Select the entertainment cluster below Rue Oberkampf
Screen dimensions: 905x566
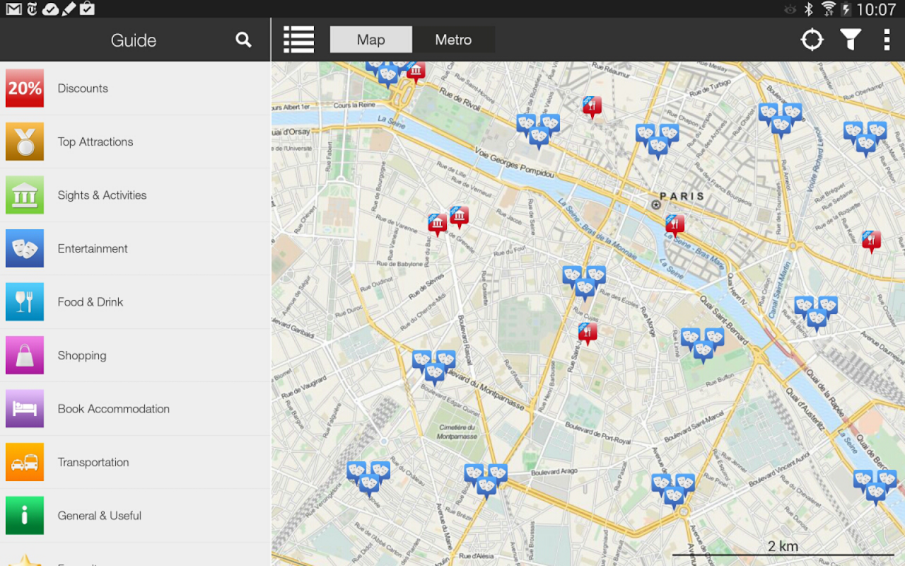(x=865, y=138)
